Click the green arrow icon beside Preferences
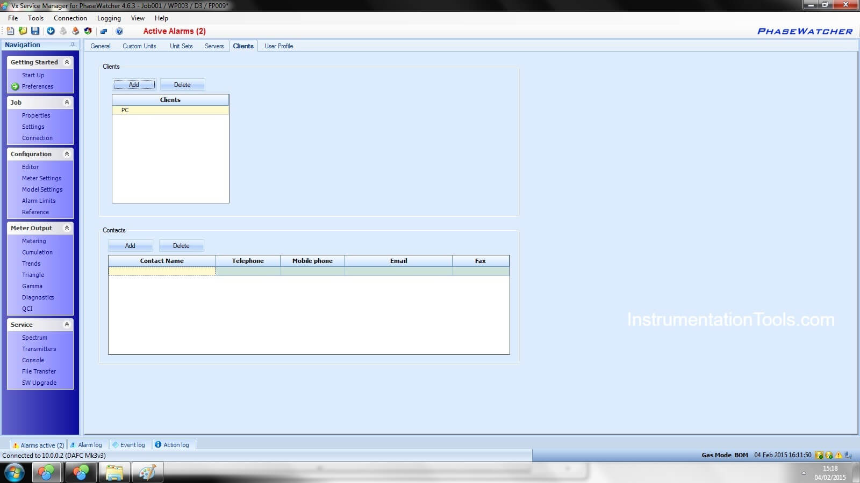Image resolution: width=860 pixels, height=483 pixels. coord(15,86)
